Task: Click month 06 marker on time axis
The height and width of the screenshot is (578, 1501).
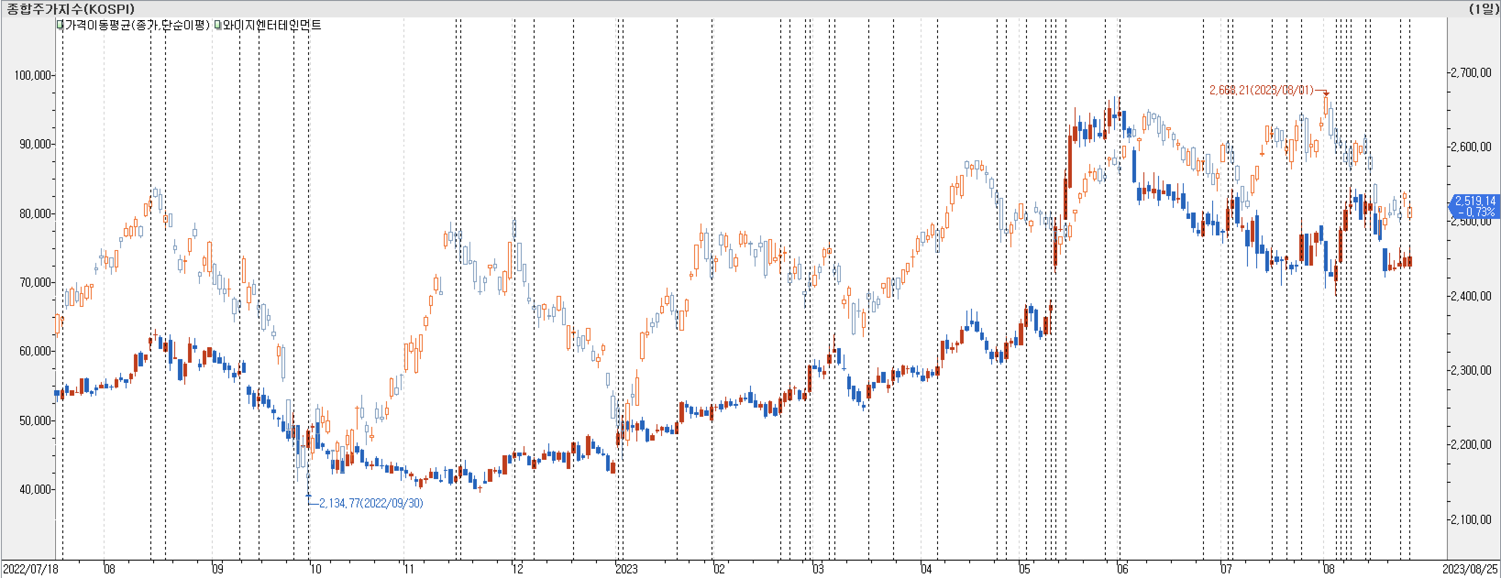Action: coord(1122,569)
